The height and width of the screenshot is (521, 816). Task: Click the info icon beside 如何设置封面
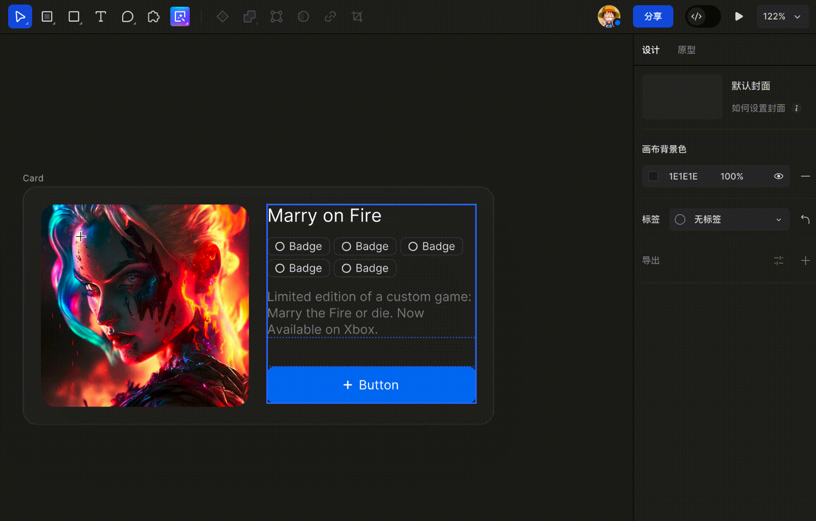(797, 108)
